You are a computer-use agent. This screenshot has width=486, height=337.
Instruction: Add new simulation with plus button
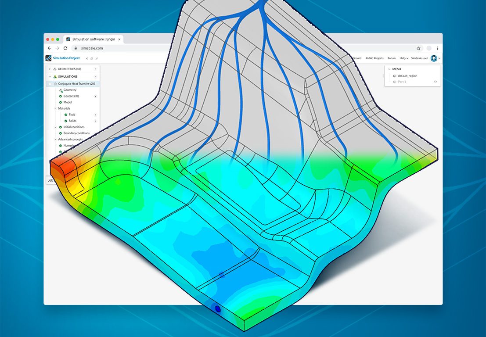coord(95,76)
